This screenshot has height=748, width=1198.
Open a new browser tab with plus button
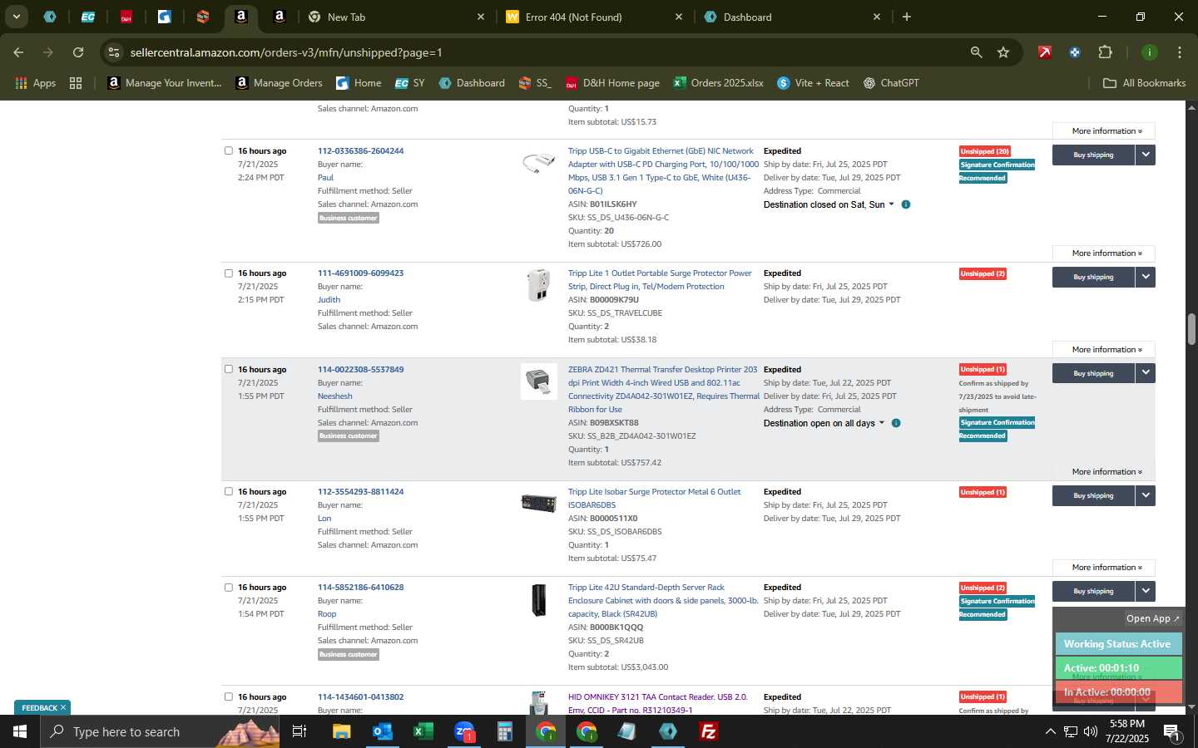906,17
